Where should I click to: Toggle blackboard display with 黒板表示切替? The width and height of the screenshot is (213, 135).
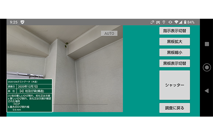pyautogui.click(x=175, y=63)
